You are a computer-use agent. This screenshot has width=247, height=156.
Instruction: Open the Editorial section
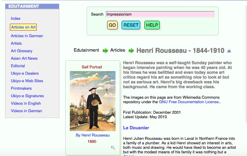[18, 66]
